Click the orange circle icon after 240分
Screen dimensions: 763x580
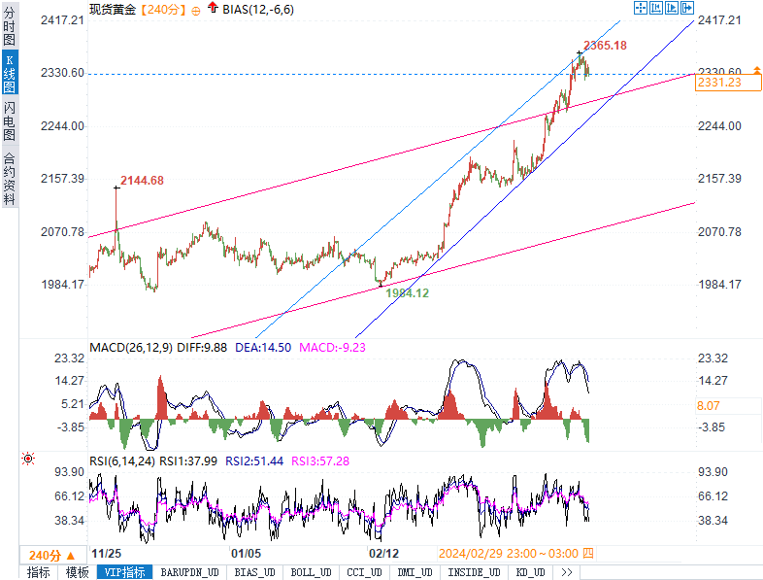(x=197, y=9)
